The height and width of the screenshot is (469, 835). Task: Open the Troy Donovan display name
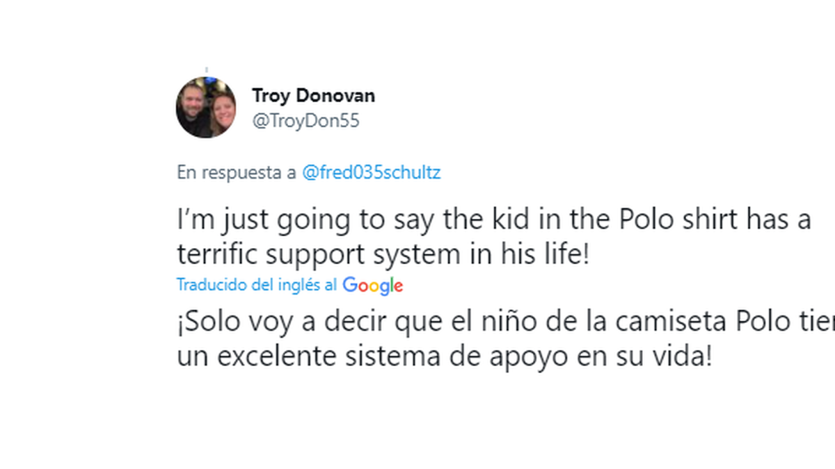[313, 95]
